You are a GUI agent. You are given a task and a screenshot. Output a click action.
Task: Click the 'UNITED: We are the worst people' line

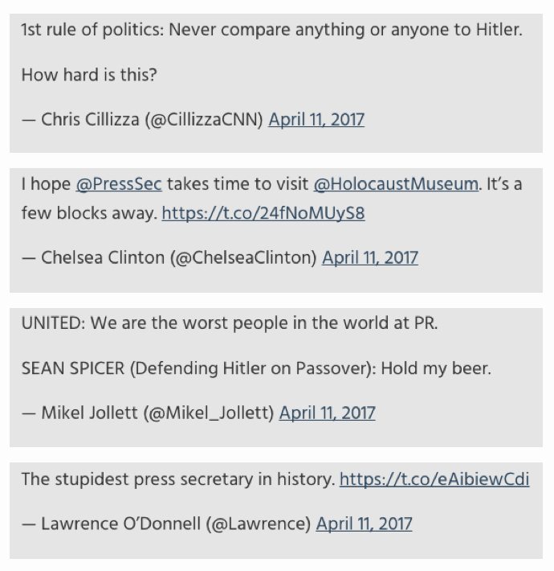coord(230,323)
